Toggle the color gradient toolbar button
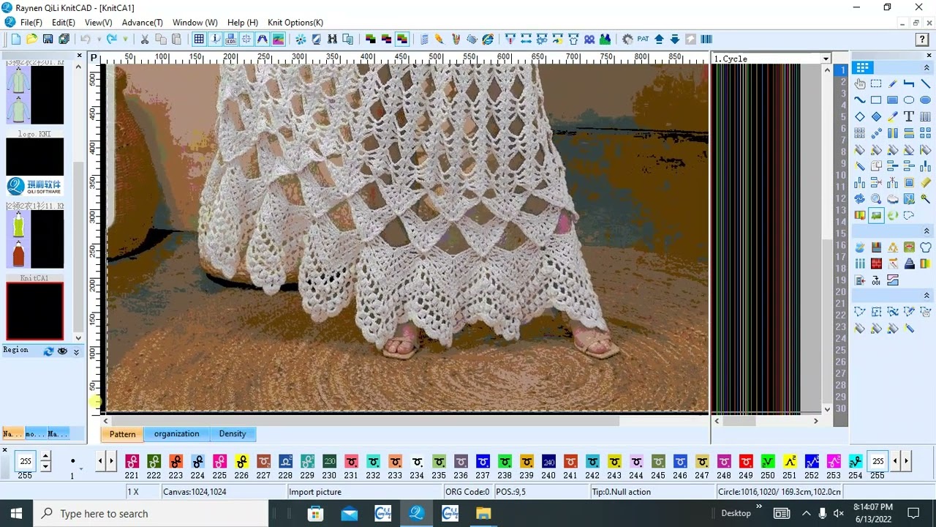 click(x=278, y=40)
